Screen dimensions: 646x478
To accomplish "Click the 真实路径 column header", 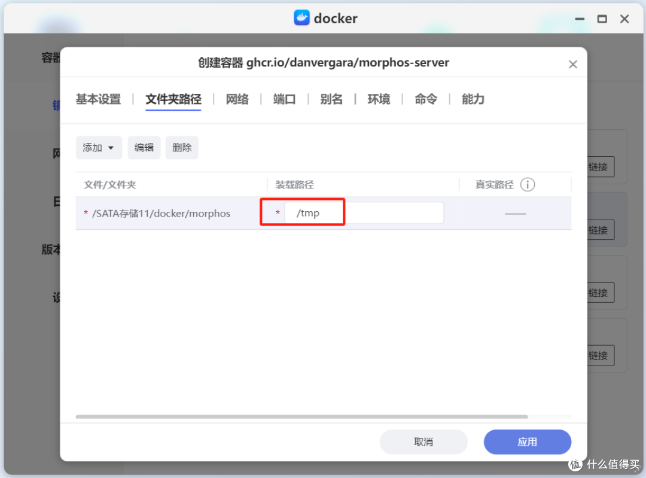I will 495,185.
